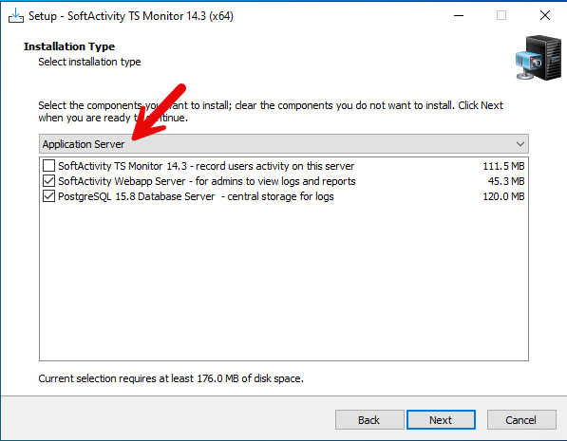Click the disabled maximize window button

point(501,15)
